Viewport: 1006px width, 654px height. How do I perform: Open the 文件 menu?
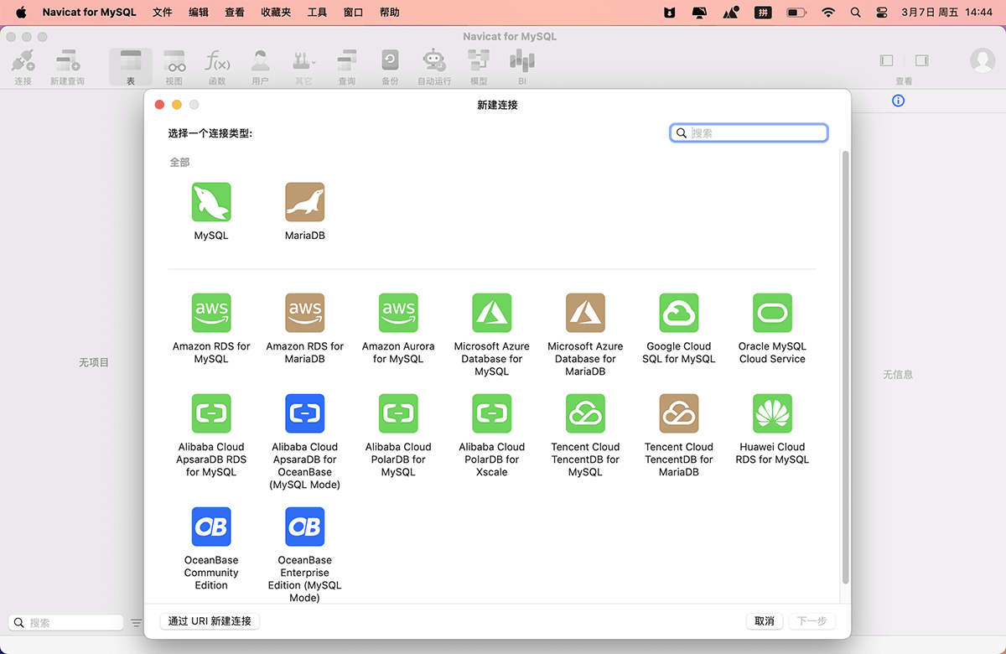coord(163,13)
